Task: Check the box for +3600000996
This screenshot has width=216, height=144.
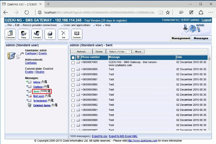Action: [x=73, y=85]
